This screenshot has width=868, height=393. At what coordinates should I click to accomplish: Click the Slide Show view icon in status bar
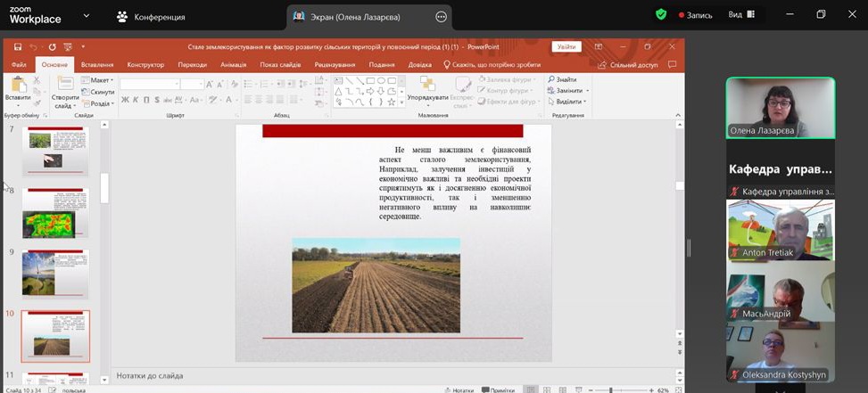578,389
